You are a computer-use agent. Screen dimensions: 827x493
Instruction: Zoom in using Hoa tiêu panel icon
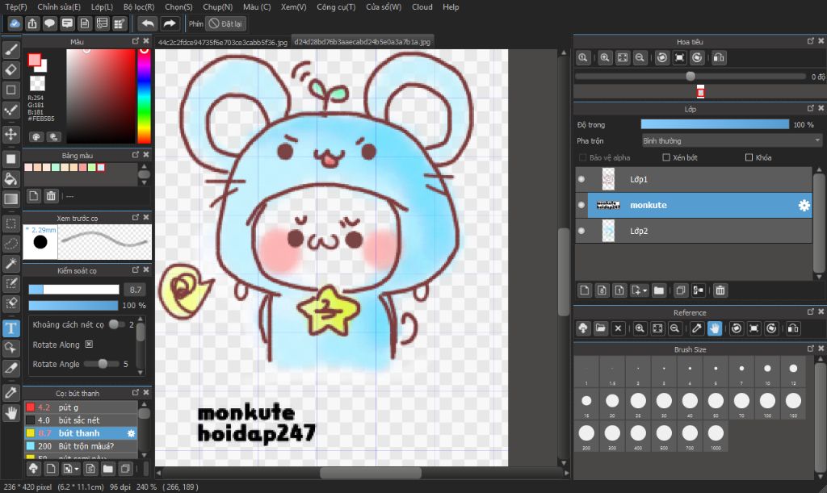[x=605, y=58]
